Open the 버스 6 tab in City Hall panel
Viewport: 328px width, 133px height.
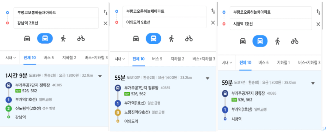(264, 62)
